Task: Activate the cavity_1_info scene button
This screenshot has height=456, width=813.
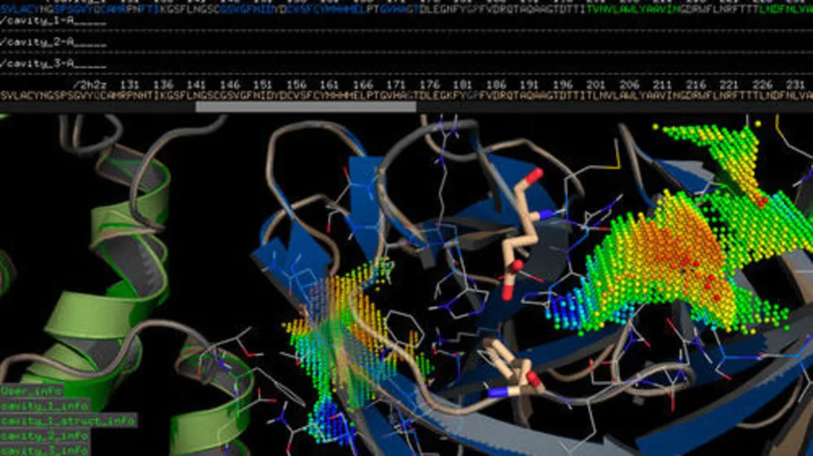Action: click(45, 406)
